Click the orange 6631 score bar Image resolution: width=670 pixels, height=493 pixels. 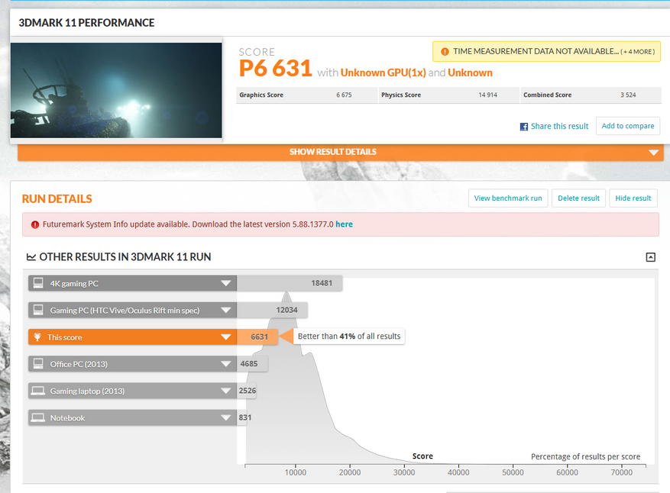tap(257, 337)
